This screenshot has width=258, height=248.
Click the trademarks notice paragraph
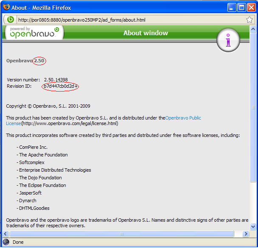tap(127, 223)
